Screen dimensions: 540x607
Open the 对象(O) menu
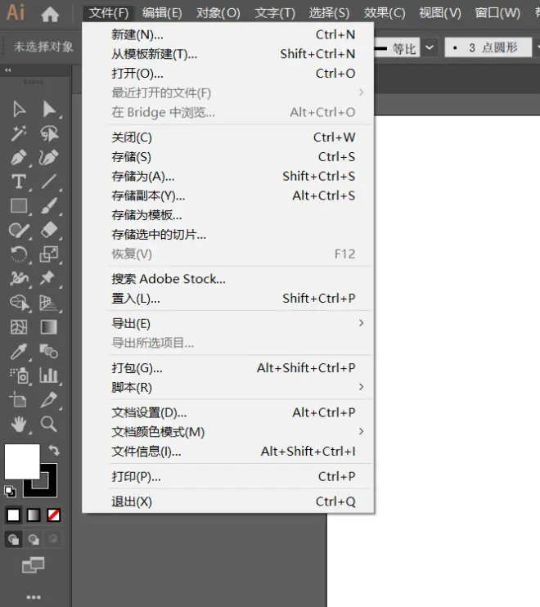[x=218, y=13]
